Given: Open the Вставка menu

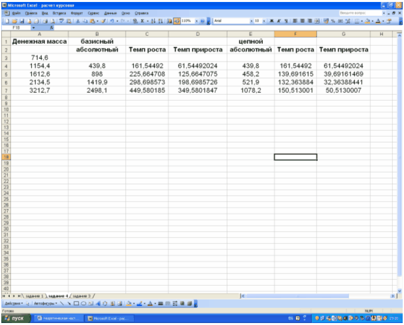Looking at the screenshot, I should pyautogui.click(x=59, y=13).
